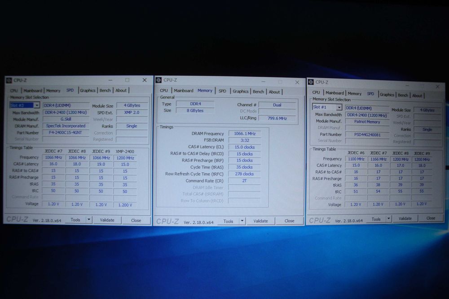Click Close button in middle window
449x299 pixels.
click(x=289, y=221)
